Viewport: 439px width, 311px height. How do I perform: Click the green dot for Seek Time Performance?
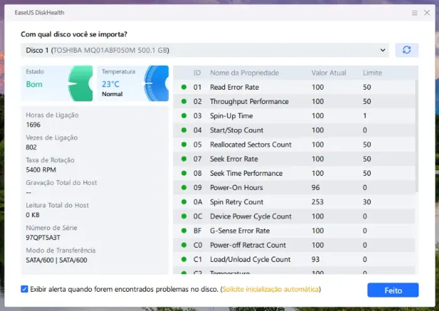(184, 173)
